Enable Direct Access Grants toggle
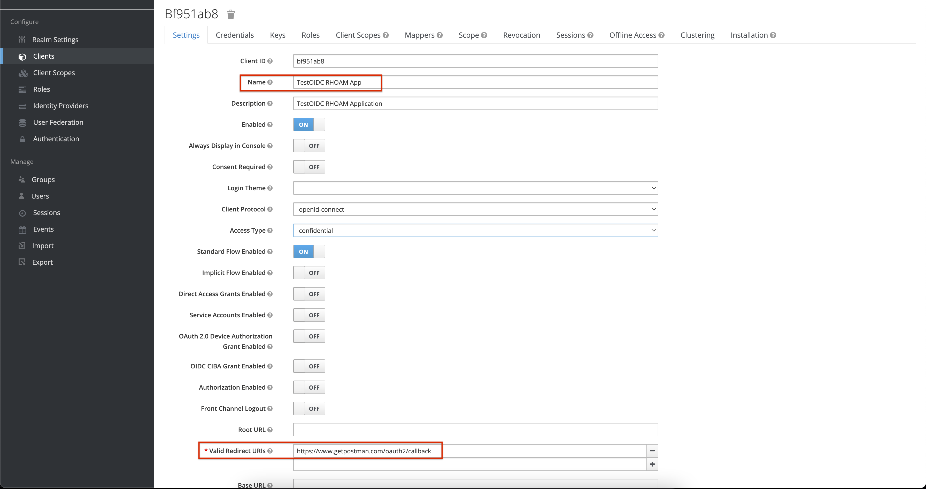Viewport: 926px width, 489px height. (309, 294)
